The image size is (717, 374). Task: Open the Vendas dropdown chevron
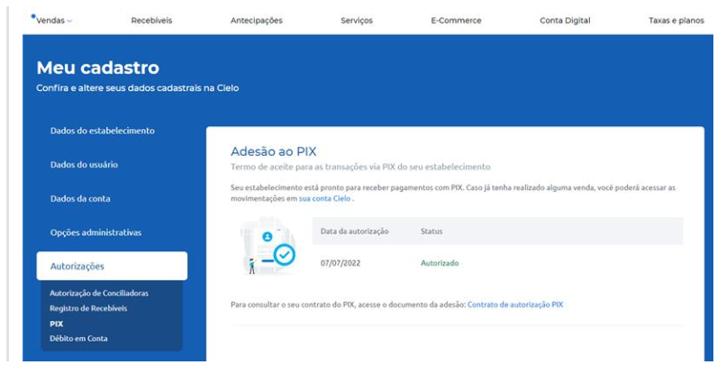(x=69, y=21)
